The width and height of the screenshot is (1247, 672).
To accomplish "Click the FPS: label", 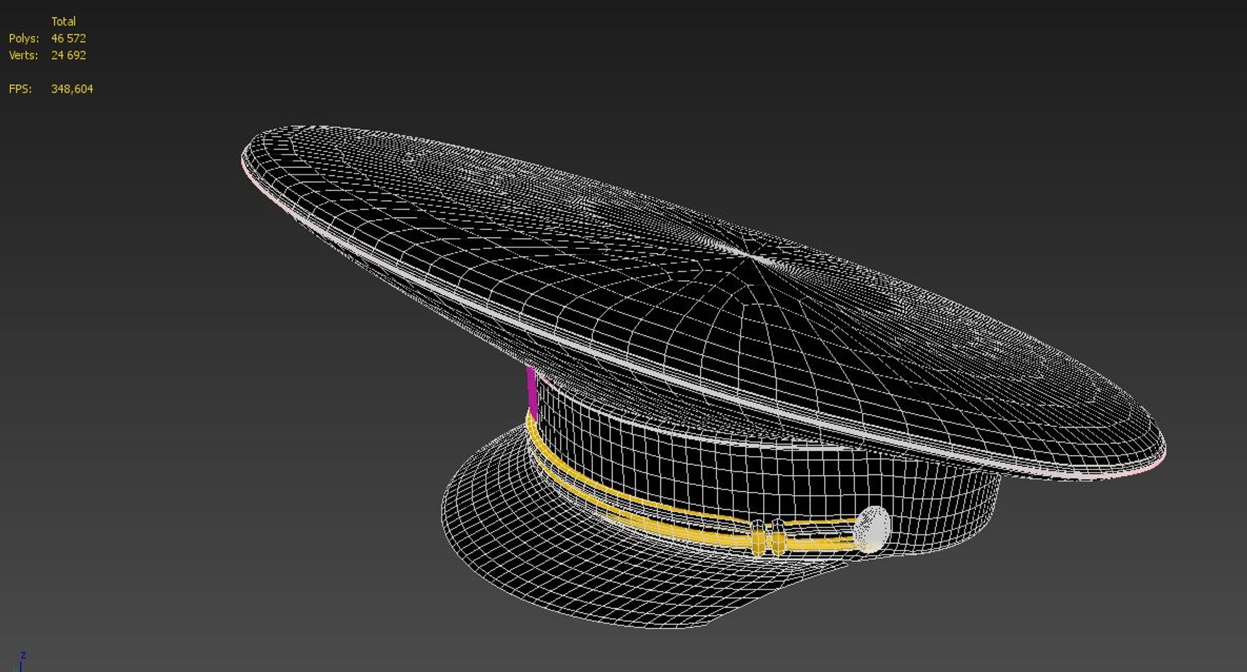I will [19, 88].
